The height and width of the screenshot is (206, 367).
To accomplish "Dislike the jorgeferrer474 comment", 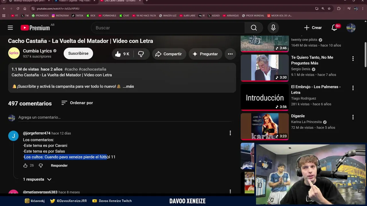I will (x=41, y=166).
